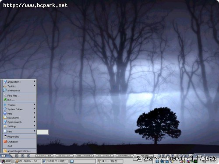Click the Find files magnifier icon
The height and width of the screenshot is (164, 219).
click(5, 95)
